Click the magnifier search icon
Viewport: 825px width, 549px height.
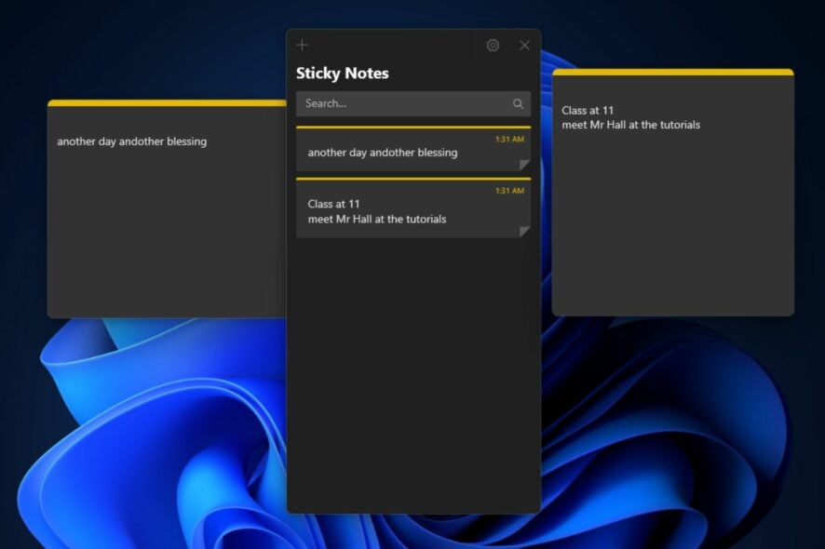pos(519,103)
